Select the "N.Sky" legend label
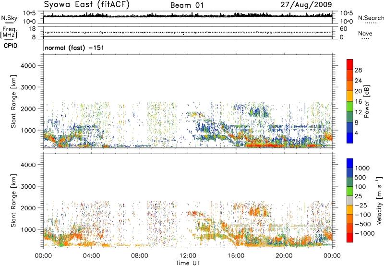 pyautogui.click(x=9, y=18)
